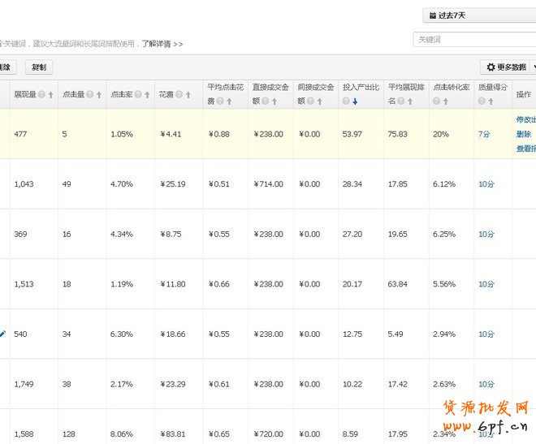Expand the 更多数据 dropdown arrow
This screenshot has width=536, height=444.
(533, 67)
